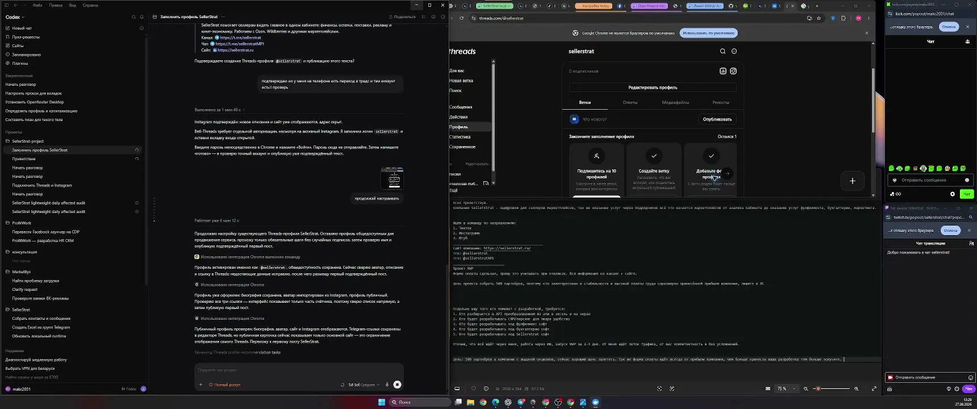Click the expand fullscreen icon in viewer
The image size is (977, 409).
click(x=874, y=389)
